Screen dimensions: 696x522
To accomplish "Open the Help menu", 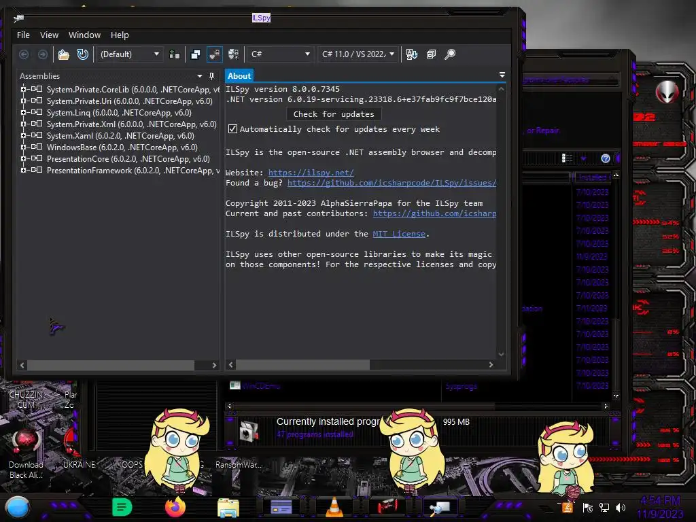I will (x=120, y=35).
